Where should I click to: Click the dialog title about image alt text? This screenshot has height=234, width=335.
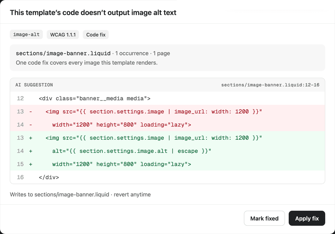(93, 12)
